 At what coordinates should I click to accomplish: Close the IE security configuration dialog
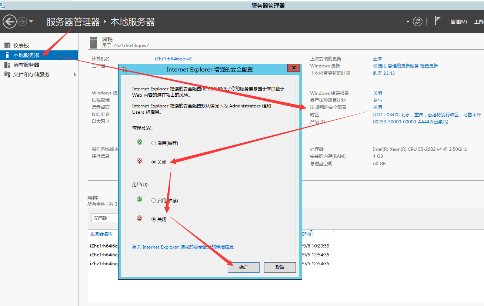[294, 68]
